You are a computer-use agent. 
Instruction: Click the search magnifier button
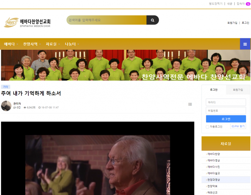152,20
